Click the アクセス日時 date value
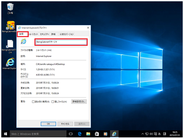The image size is (184, 139). 47,94
